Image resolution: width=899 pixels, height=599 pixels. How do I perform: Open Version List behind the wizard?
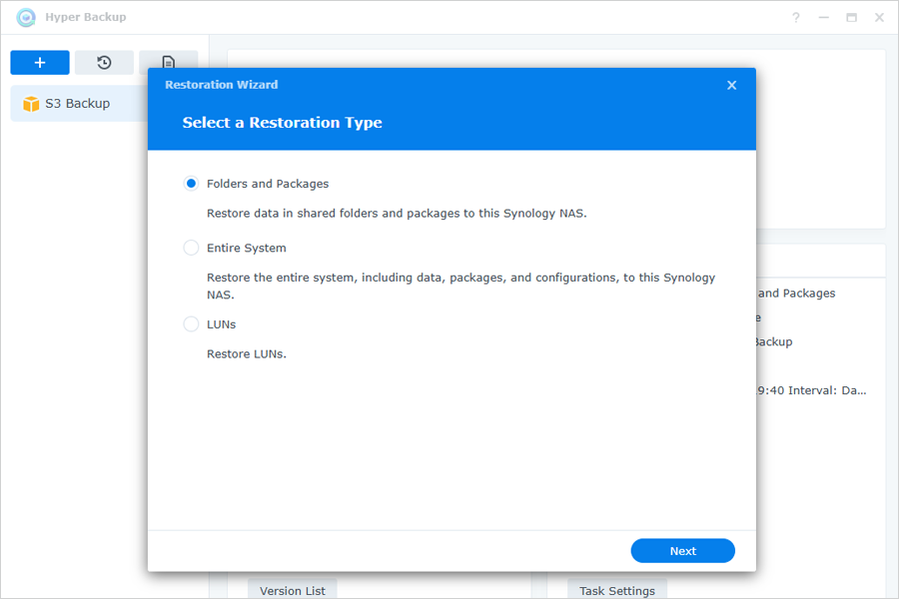tap(293, 590)
